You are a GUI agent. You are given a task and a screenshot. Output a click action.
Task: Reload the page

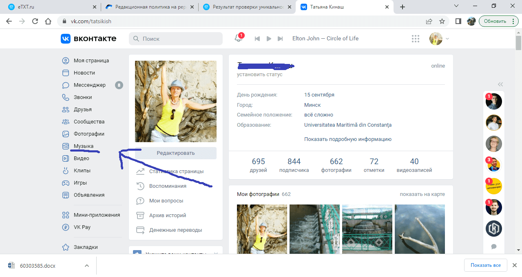[x=35, y=21]
